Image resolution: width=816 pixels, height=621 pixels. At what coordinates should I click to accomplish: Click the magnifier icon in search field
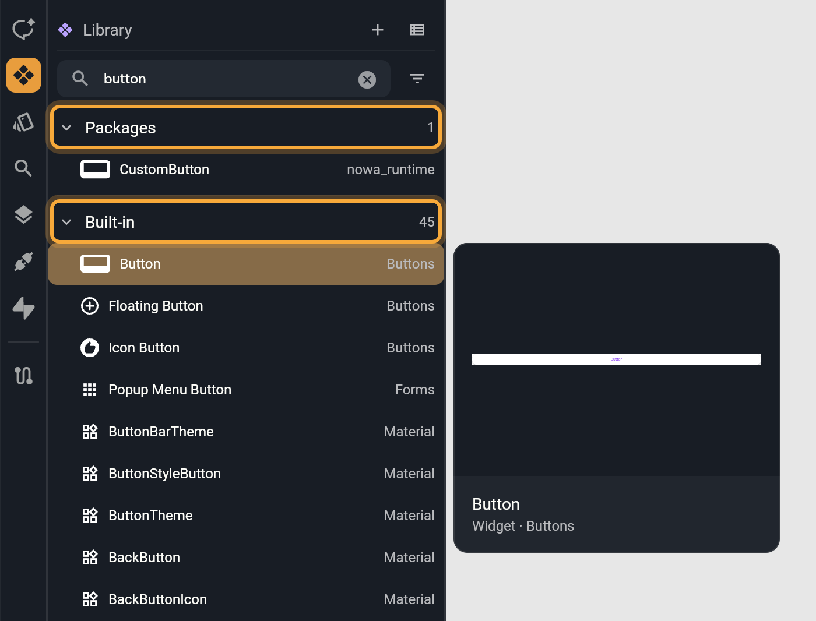(80, 79)
